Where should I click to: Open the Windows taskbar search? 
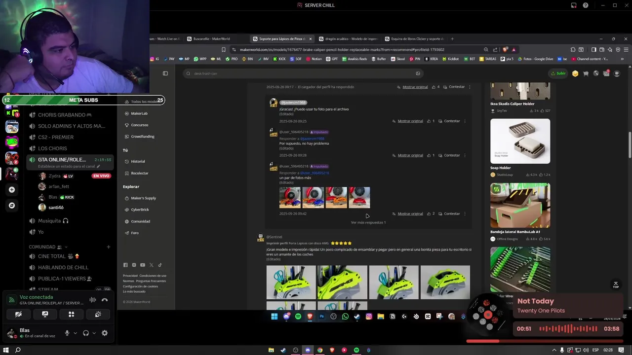point(18,350)
